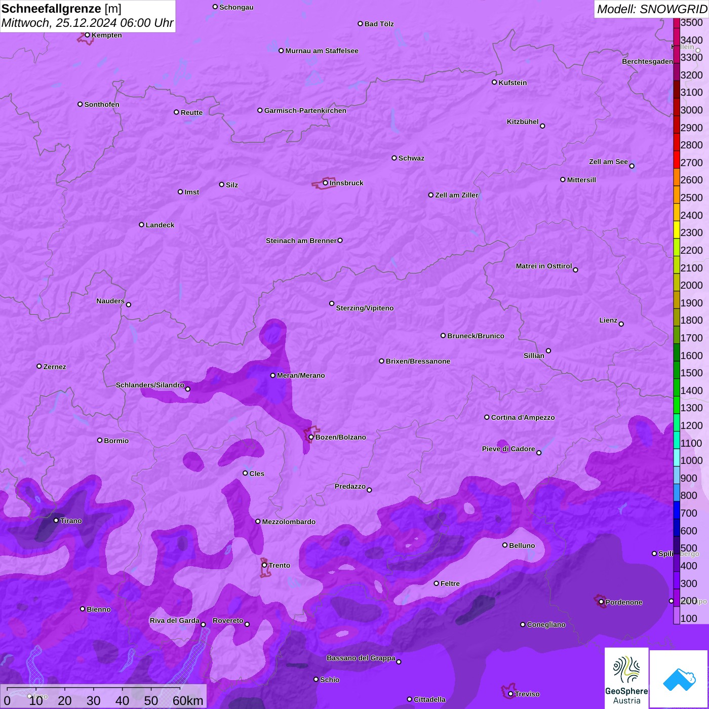Click the blue mountain-cloud logo icon
This screenshot has height=709, width=709.
coord(679,679)
